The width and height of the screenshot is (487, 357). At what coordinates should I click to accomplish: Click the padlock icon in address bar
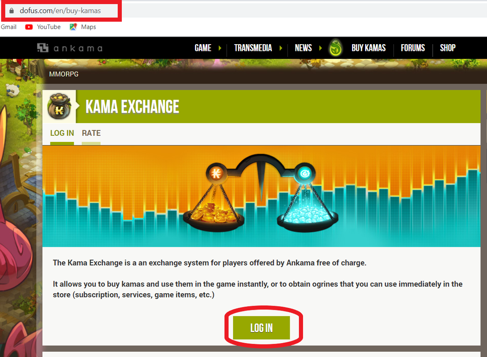point(12,11)
